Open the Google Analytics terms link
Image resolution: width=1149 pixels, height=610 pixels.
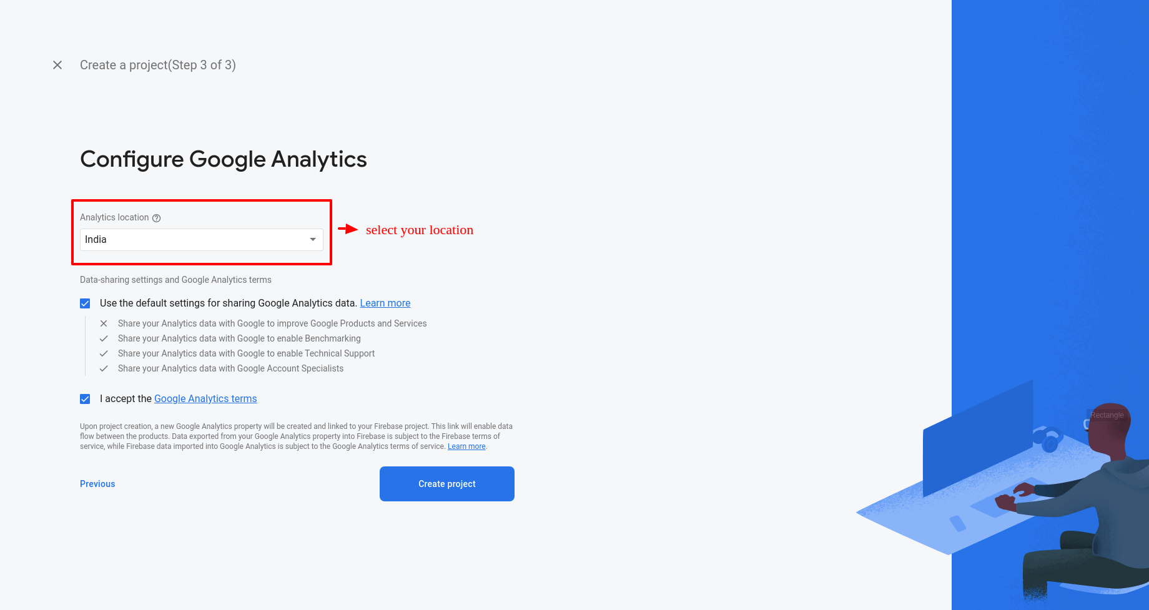tap(205, 399)
